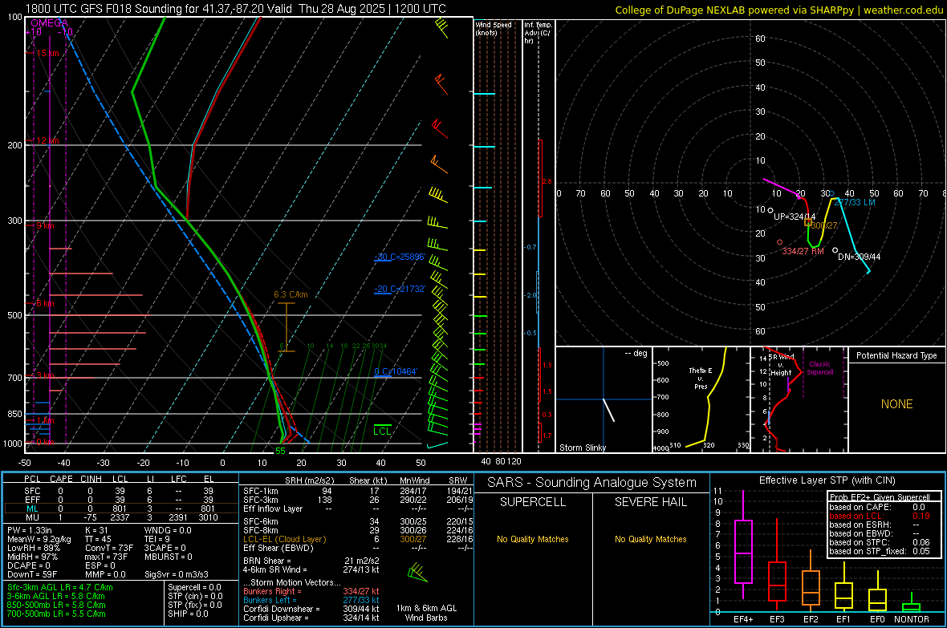Select the 850 pressure level label
Image resolution: width=947 pixels, height=628 pixels.
pos(14,414)
